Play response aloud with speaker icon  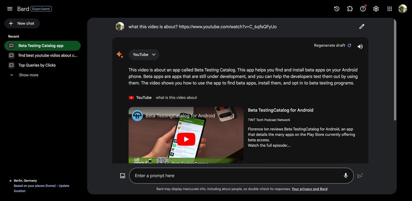[360, 46]
